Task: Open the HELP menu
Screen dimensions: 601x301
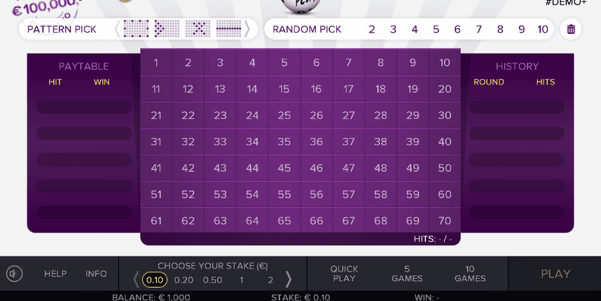Action: click(55, 274)
